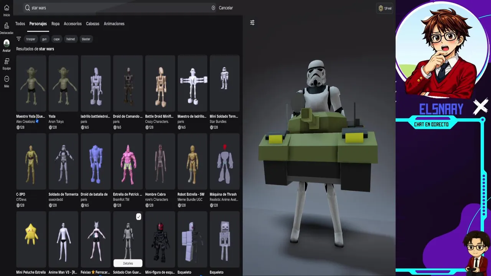The width and height of the screenshot is (491, 276).
Task: Switch to the Cabezas tab
Action: pos(92,24)
